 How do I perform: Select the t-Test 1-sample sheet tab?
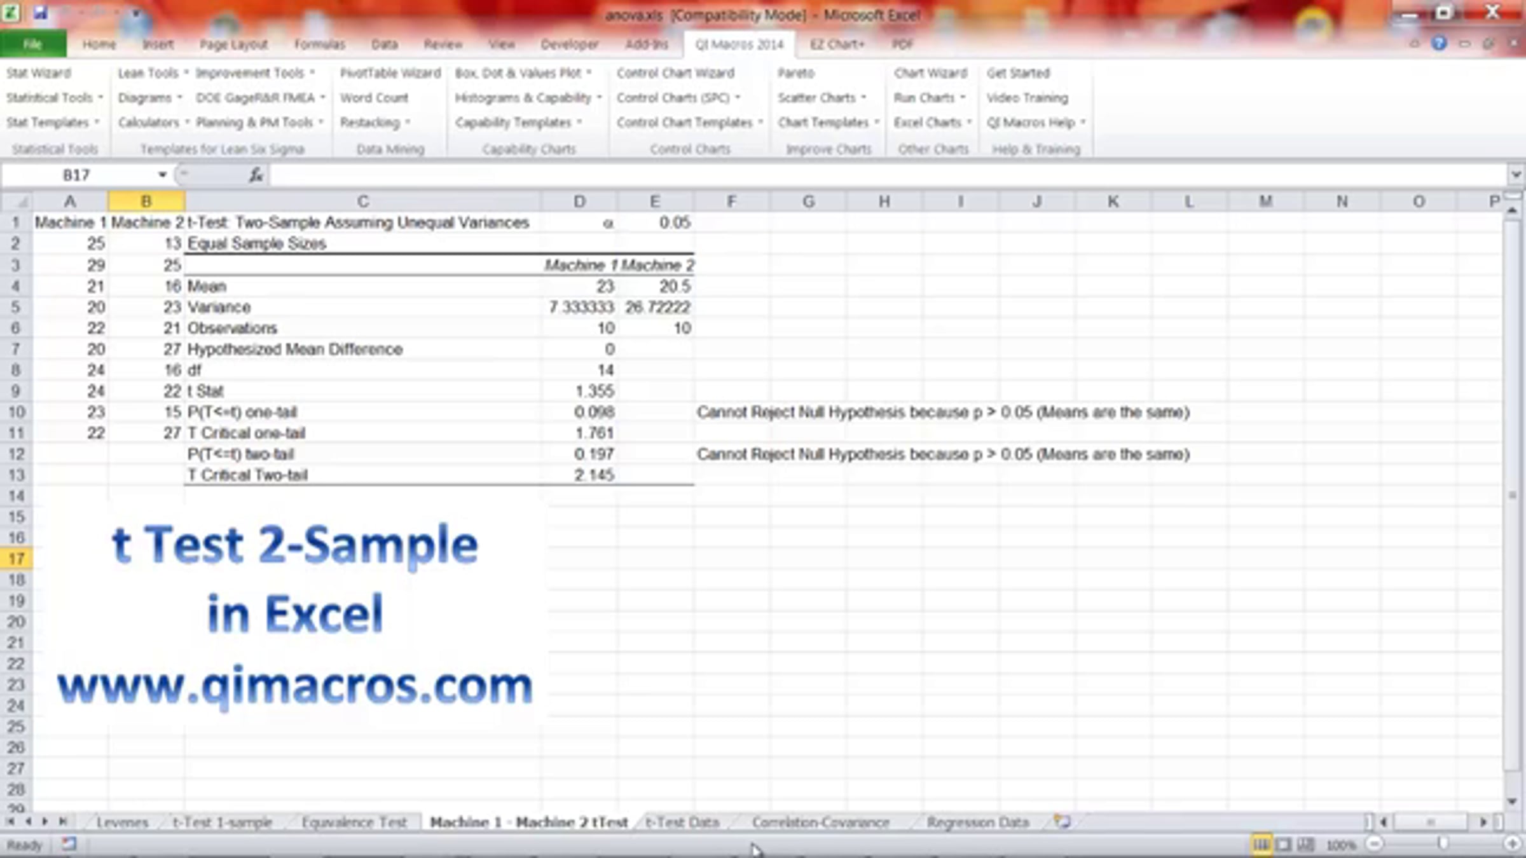223,822
